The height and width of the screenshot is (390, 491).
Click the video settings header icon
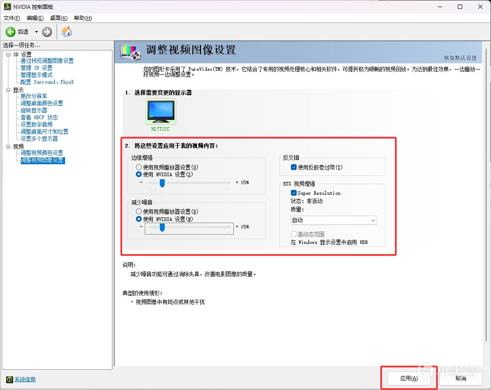pyautogui.click(x=131, y=52)
